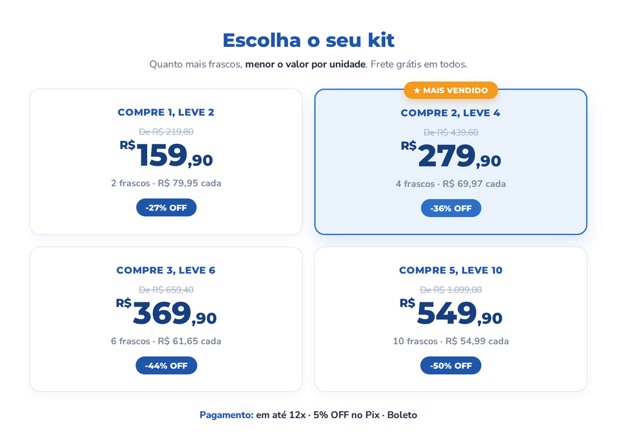This screenshot has height=447, width=617.
Task: Click the R$ 279,90 price
Action: pyautogui.click(x=451, y=155)
